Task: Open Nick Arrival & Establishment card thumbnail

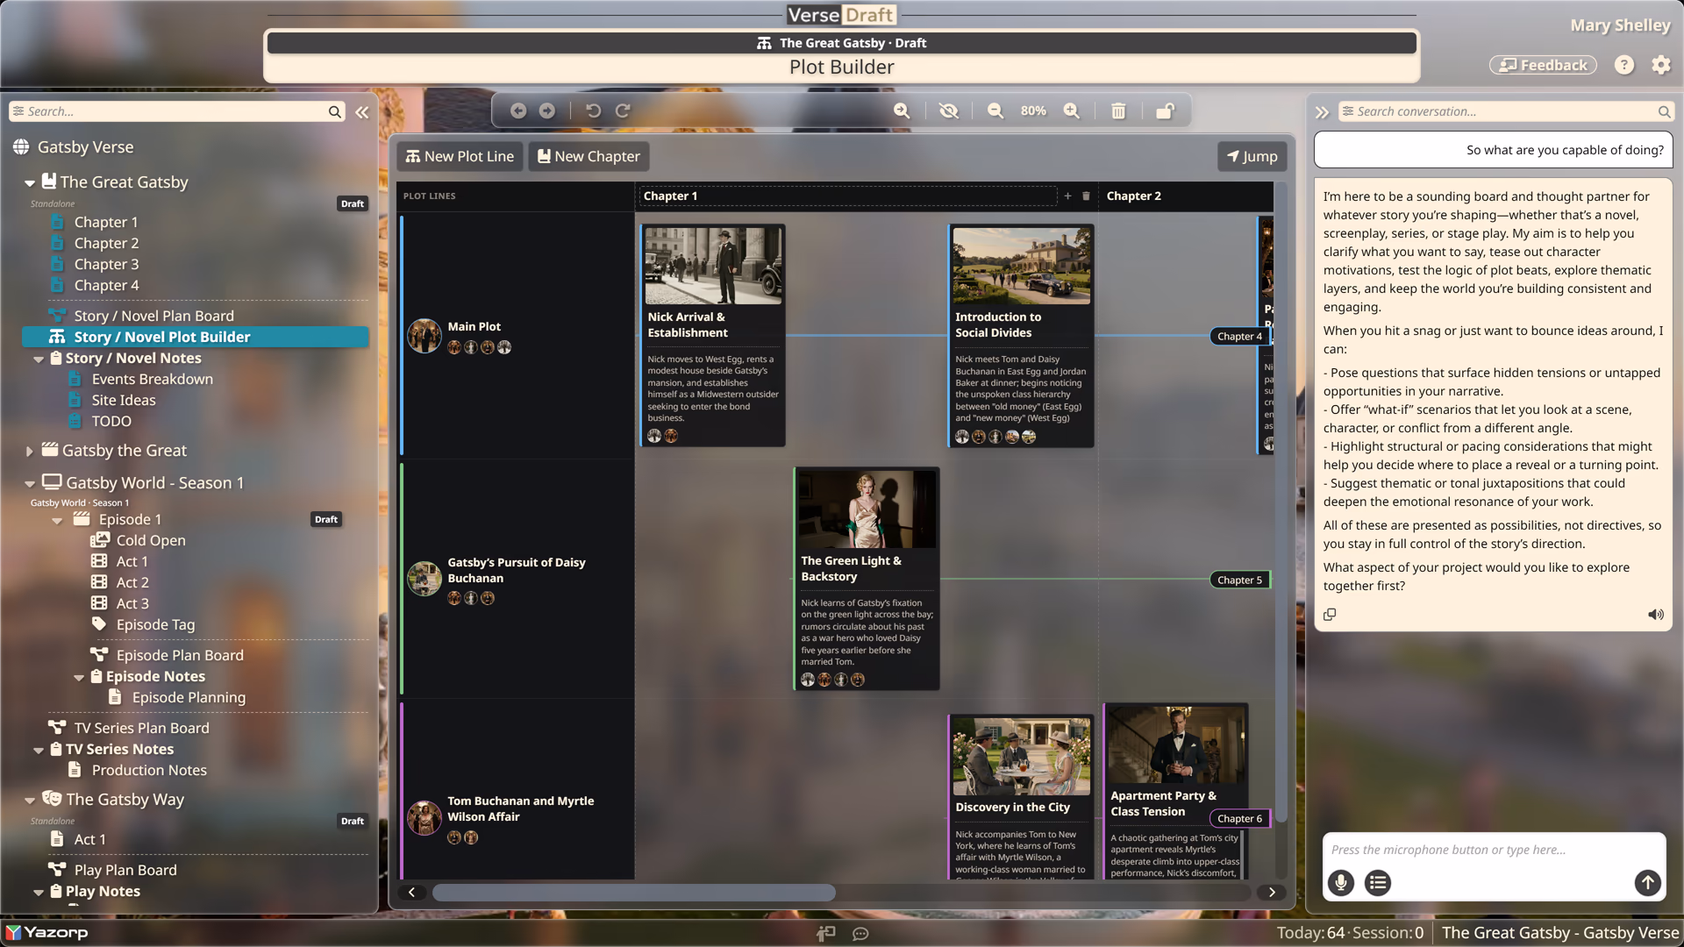Action: pos(713,266)
